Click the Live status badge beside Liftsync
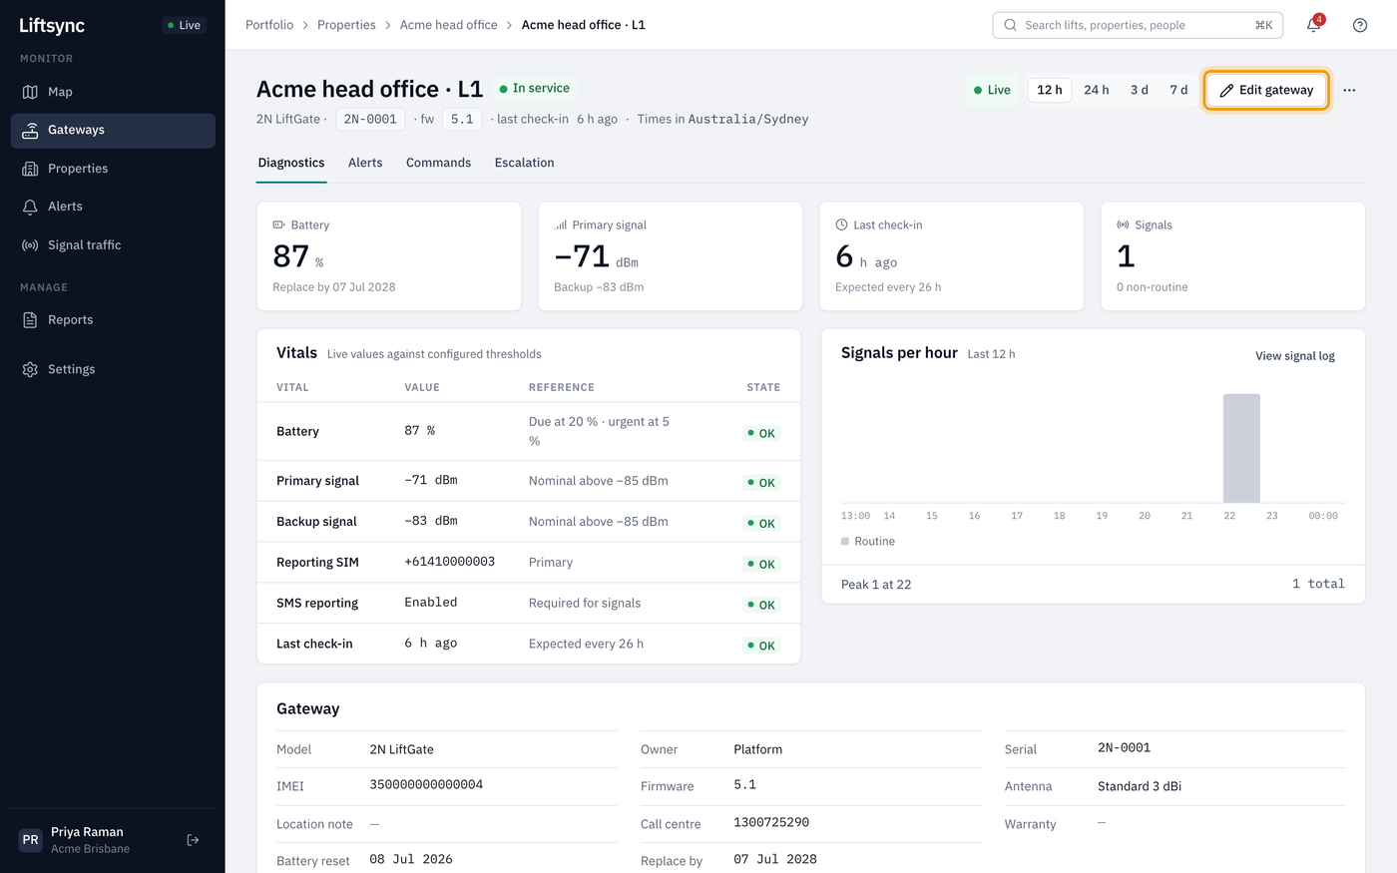 pyautogui.click(x=184, y=25)
